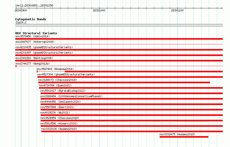Open nsv5587688 (Ebert2021) label
Image resolution: width=230 pixels, height=147 pixels.
pyautogui.click(x=57, y=107)
